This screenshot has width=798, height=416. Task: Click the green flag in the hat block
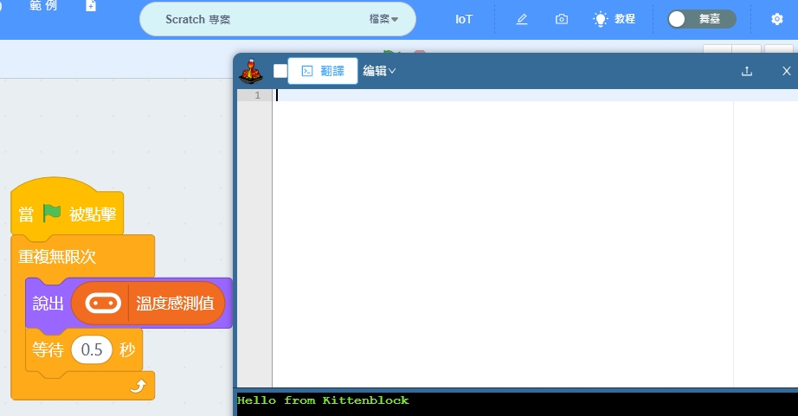(x=53, y=214)
